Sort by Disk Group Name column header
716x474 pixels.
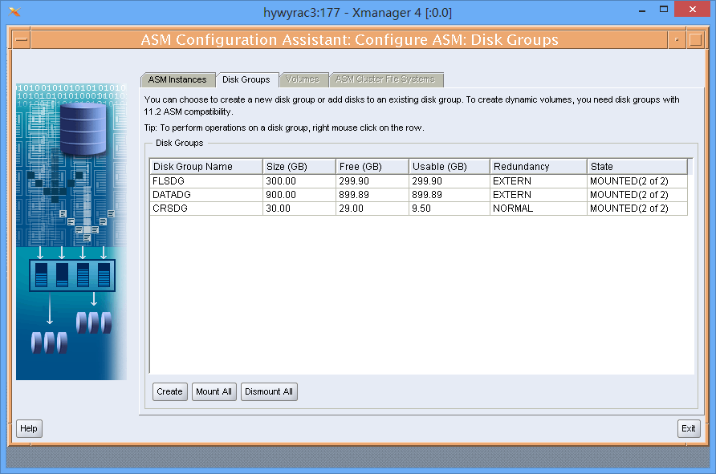(206, 167)
